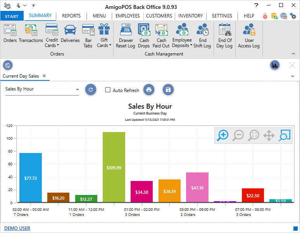This screenshot has height=233, width=300.
Task: Switch to the SETTINGS tab
Action: click(x=222, y=16)
